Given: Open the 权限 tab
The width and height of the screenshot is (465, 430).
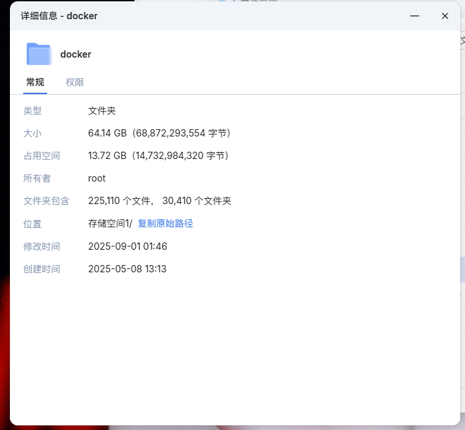Looking at the screenshot, I should coord(75,82).
